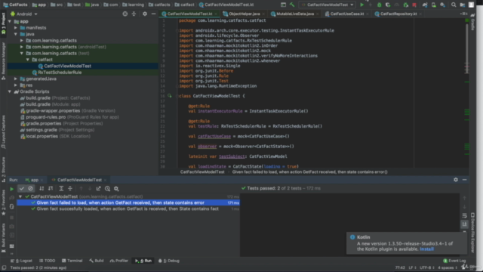
Task: Switch to CatFactRepository.kt editor tab
Action: [x=398, y=14]
